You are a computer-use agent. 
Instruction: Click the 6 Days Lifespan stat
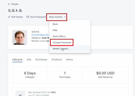(30, 75)
